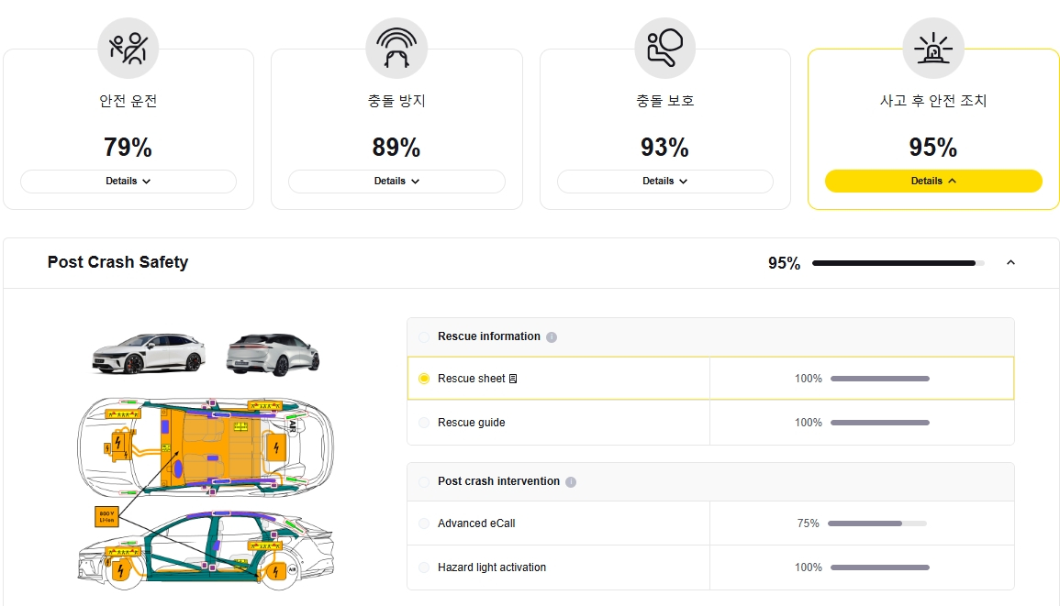Click the 충돌 보호 card title

(665, 101)
